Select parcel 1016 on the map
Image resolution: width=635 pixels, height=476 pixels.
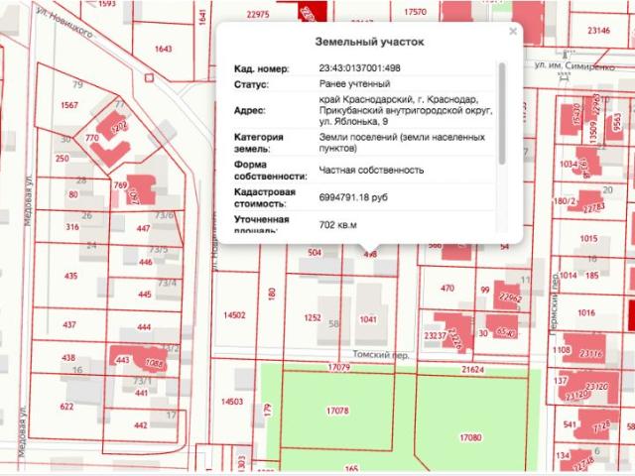pyautogui.click(x=586, y=312)
